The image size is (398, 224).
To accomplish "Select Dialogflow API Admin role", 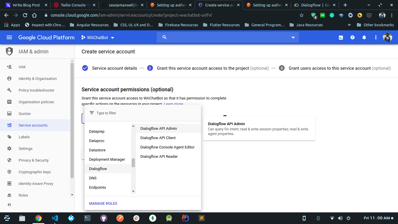I will [x=168, y=128].
